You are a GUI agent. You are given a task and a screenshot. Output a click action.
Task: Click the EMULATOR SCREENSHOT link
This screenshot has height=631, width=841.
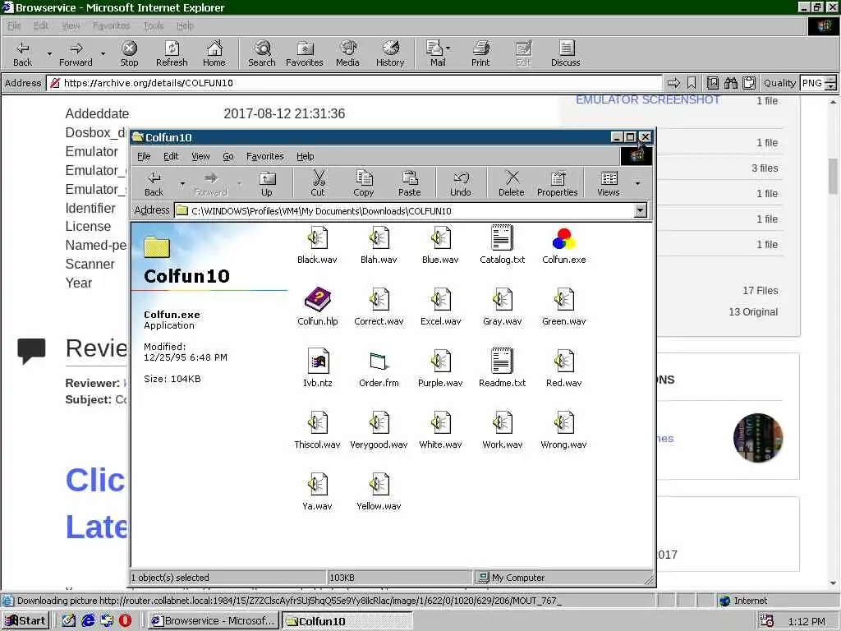click(647, 99)
